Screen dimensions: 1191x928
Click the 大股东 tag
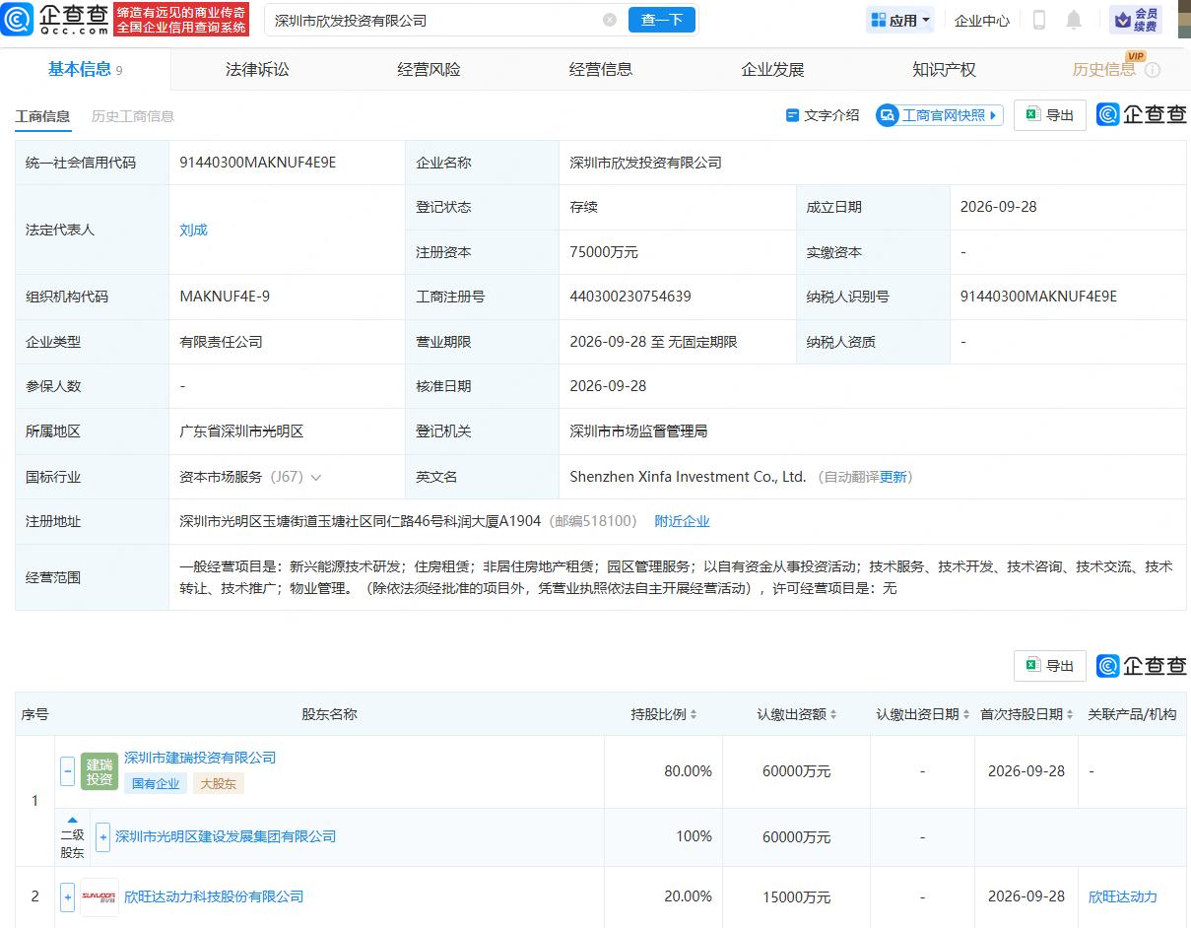[218, 784]
